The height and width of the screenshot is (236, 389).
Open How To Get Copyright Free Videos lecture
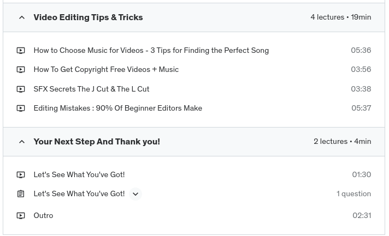(106, 69)
